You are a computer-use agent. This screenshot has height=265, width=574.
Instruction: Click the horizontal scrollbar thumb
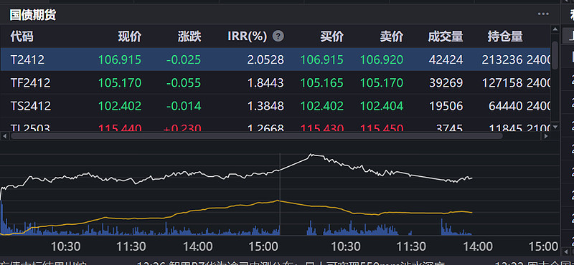click(257, 136)
